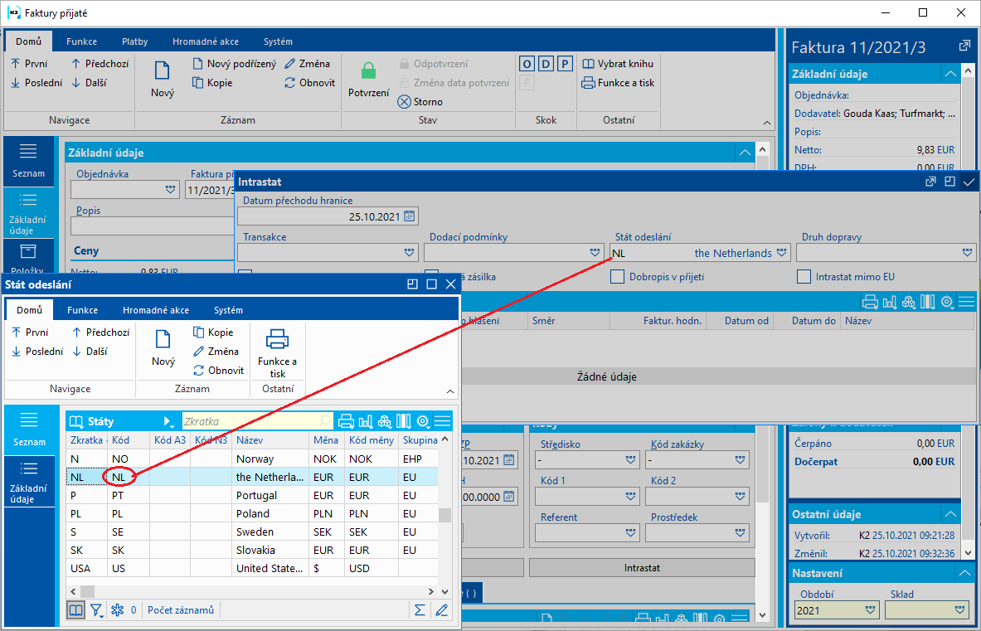Open the Platby tab

pos(134,41)
